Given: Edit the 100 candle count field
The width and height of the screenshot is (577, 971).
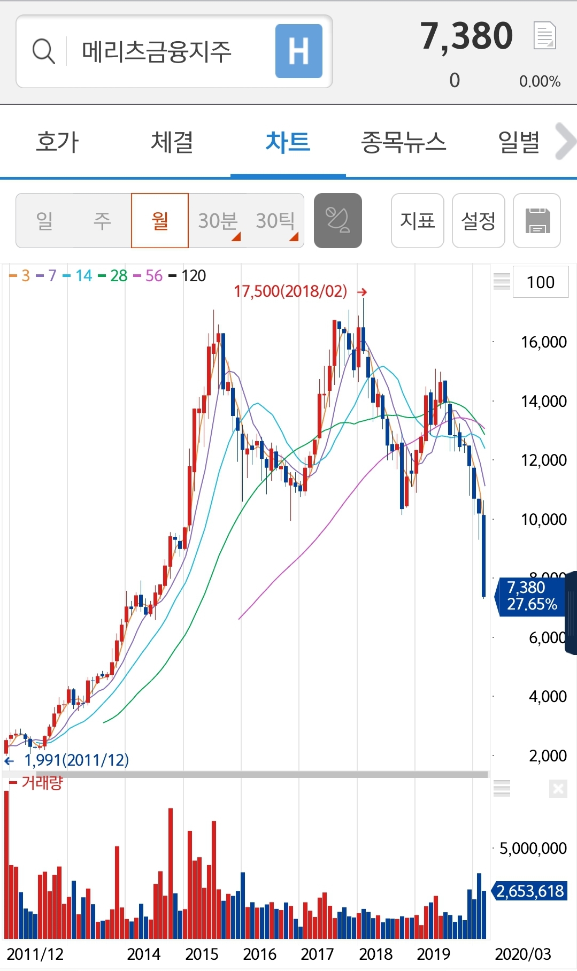Looking at the screenshot, I should pyautogui.click(x=541, y=282).
